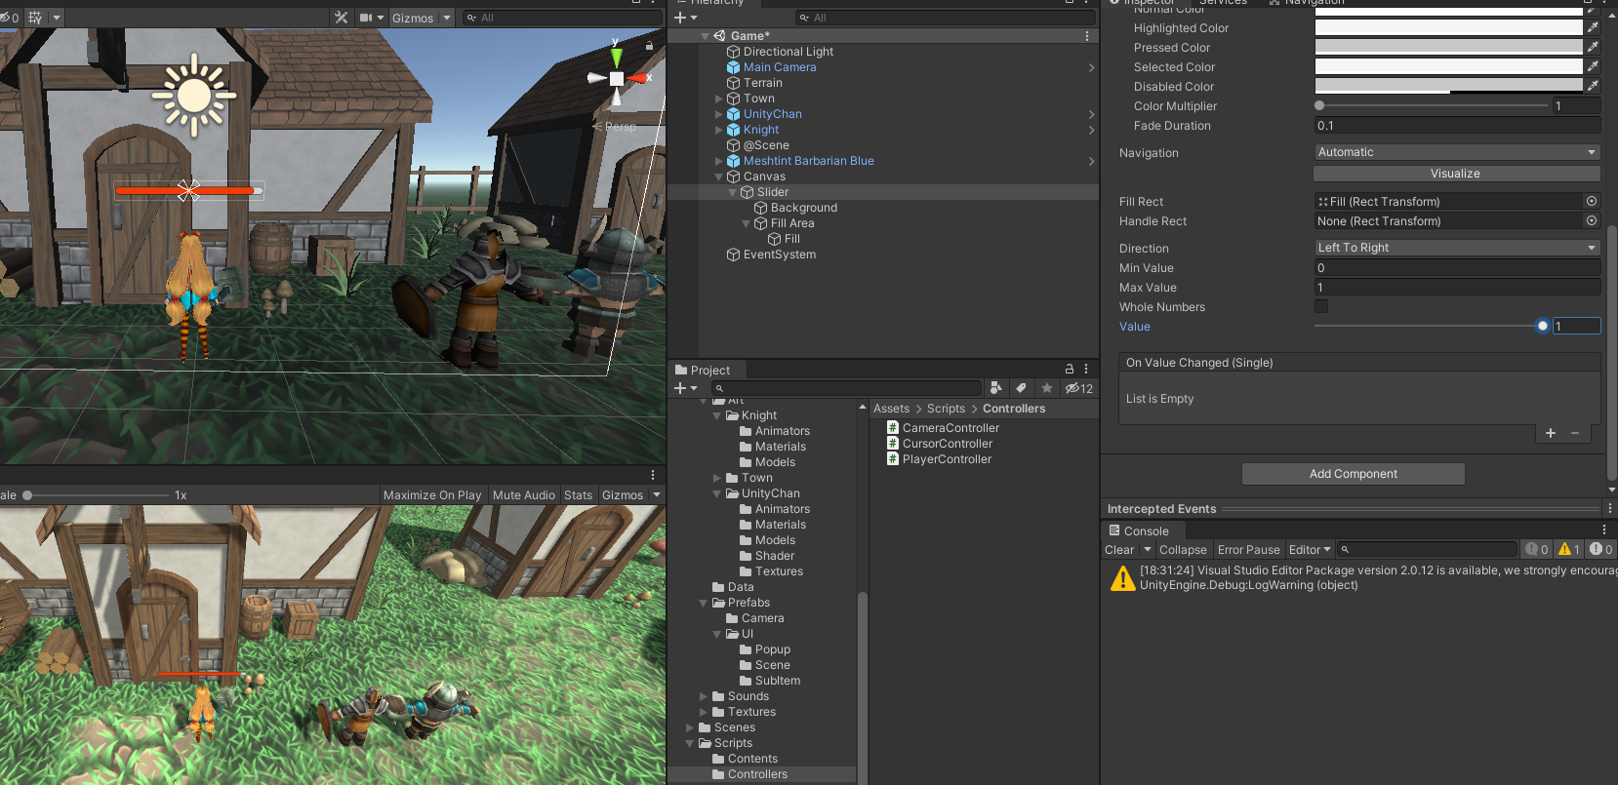Remove On Value Changed listener with minus
1618x785 pixels.
tap(1575, 433)
